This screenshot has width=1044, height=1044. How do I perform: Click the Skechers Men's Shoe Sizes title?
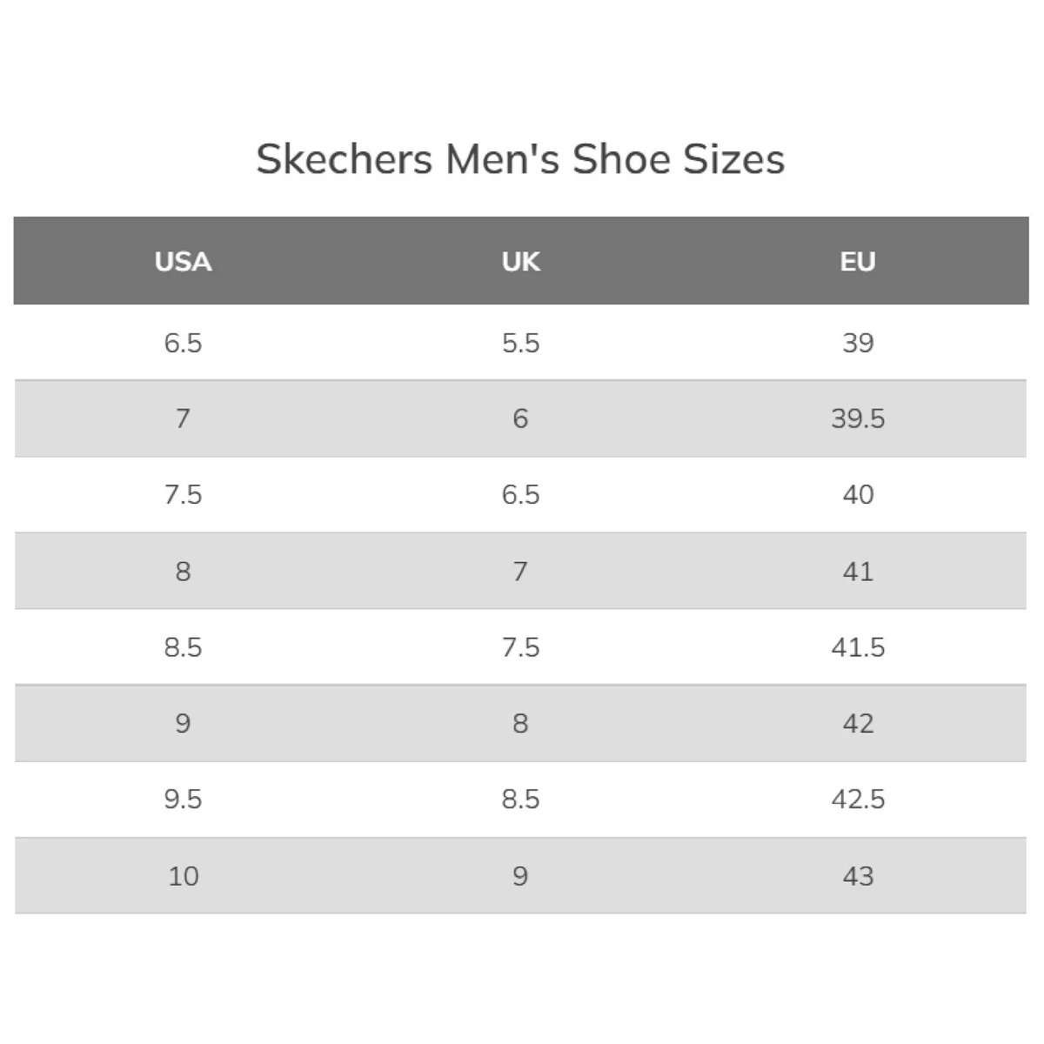point(520,159)
